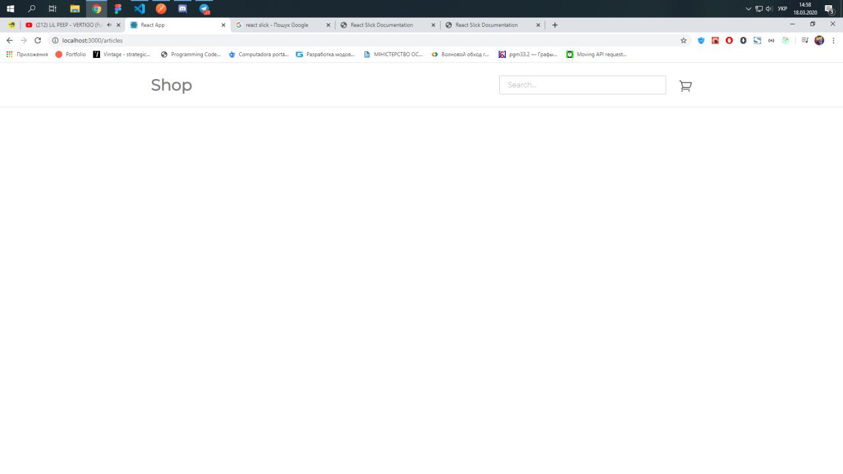The width and height of the screenshot is (843, 474).
Task: Select the pinned yellow tab
Action: [12, 25]
